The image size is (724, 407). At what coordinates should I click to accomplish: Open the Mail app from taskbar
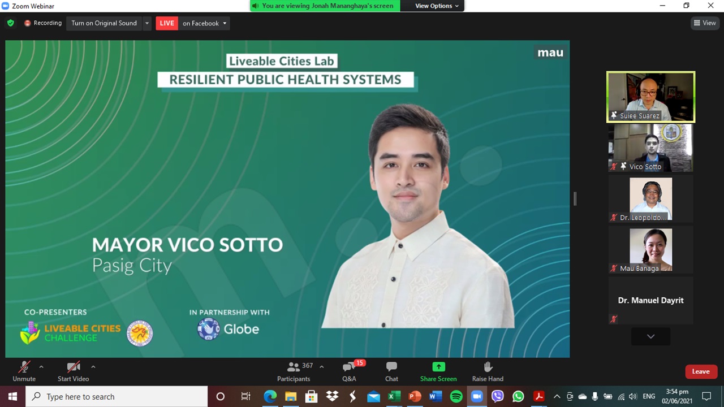(373, 396)
